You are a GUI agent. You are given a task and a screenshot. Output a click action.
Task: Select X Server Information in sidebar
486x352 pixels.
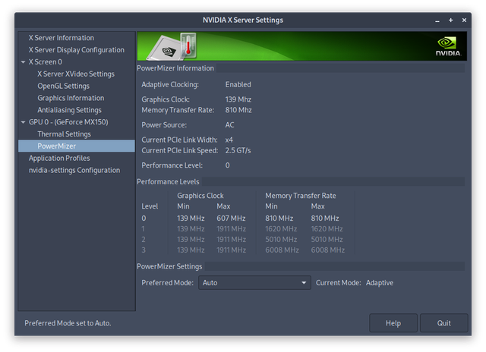point(61,38)
